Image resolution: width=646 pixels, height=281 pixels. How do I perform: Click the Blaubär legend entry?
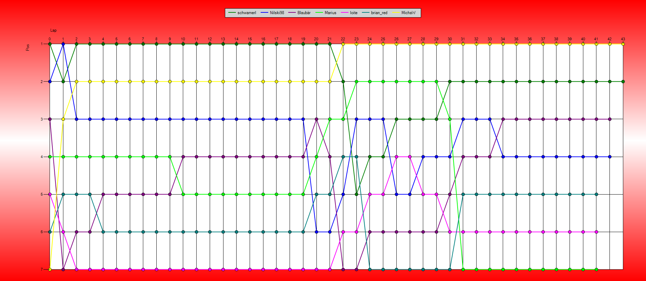(299, 13)
